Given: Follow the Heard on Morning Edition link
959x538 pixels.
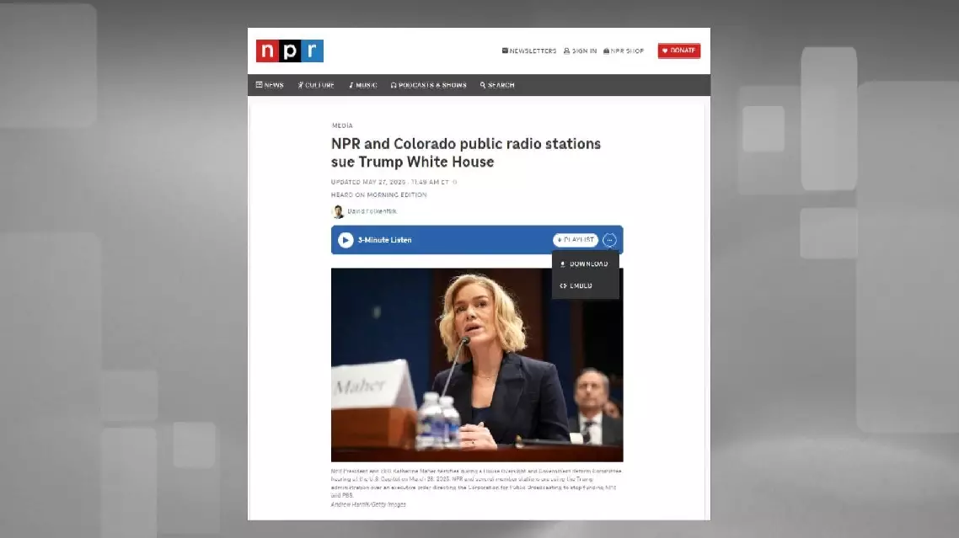Looking at the screenshot, I should tap(379, 195).
